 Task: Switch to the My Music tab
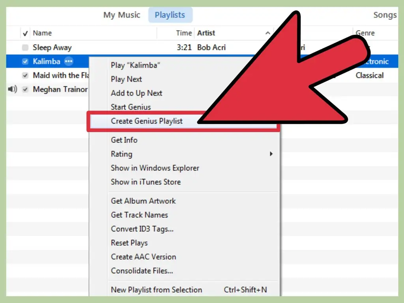coord(122,15)
